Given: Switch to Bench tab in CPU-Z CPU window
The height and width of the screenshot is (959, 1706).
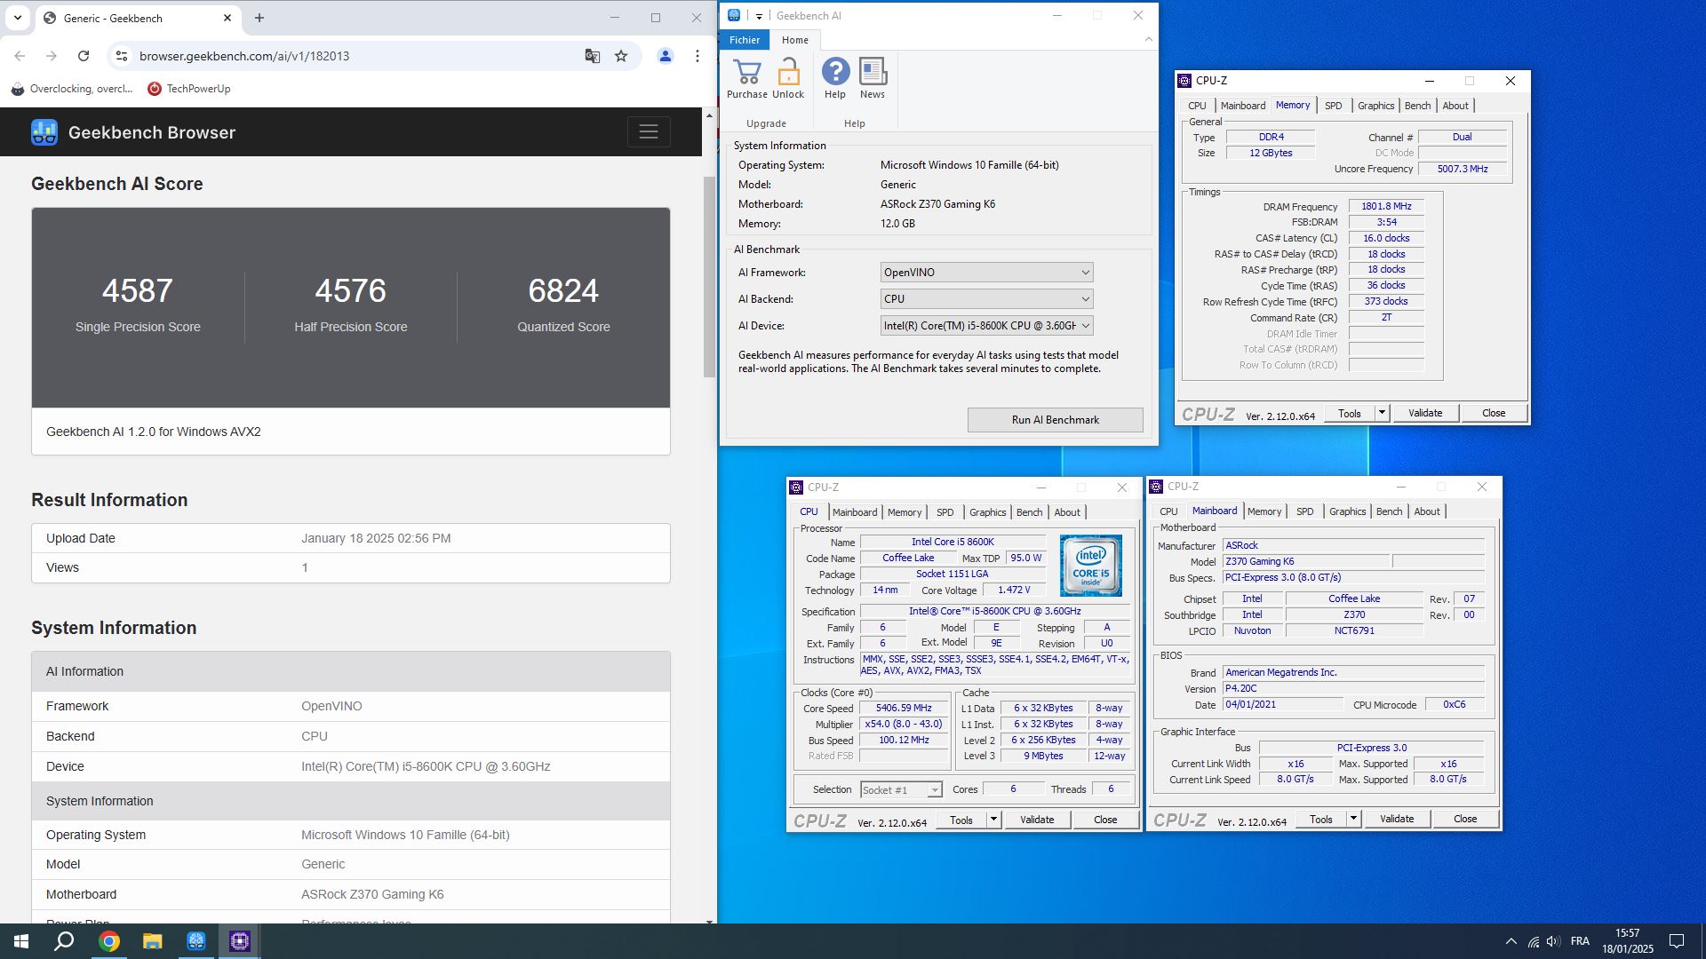Looking at the screenshot, I should coord(1029,512).
